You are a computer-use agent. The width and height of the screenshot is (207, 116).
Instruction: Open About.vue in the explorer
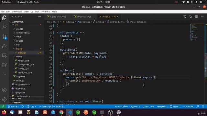tap(23, 61)
